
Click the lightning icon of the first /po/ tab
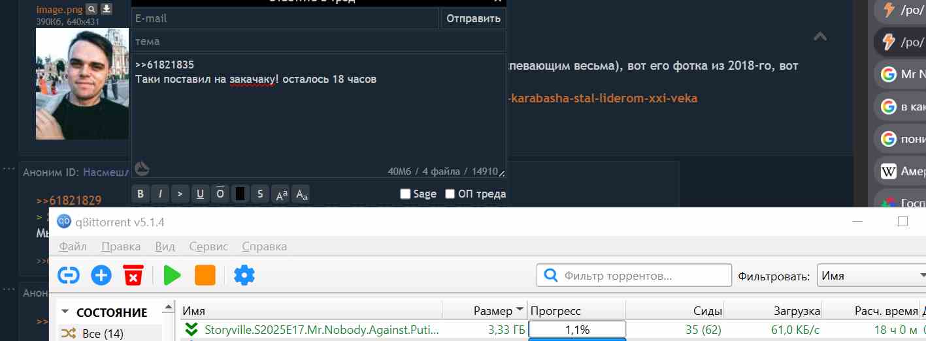click(888, 9)
